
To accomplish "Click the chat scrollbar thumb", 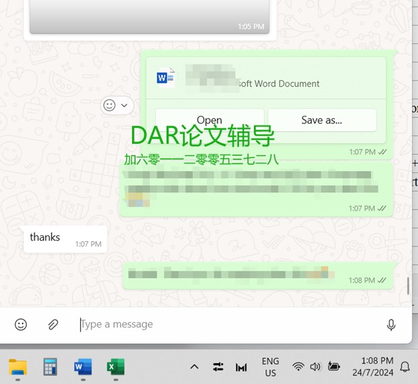I will pos(408,286).
